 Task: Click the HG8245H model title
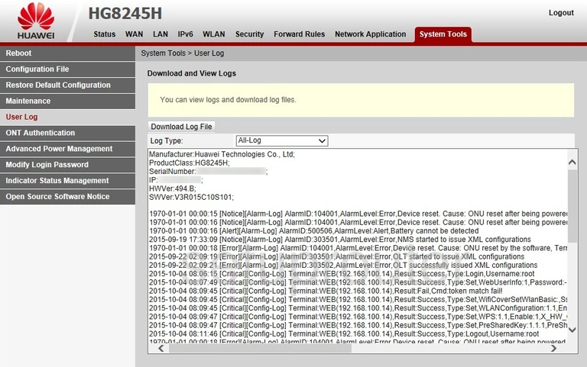click(x=125, y=14)
